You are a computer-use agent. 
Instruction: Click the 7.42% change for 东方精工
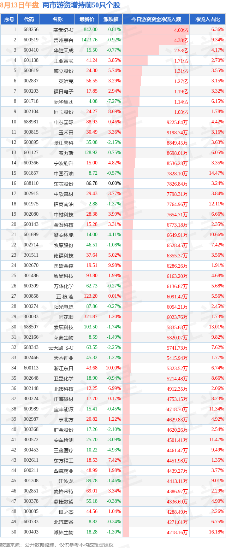tap(114, 460)
